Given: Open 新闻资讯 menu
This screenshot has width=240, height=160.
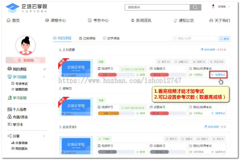Looking at the screenshot, I should pyautogui.click(x=141, y=20).
